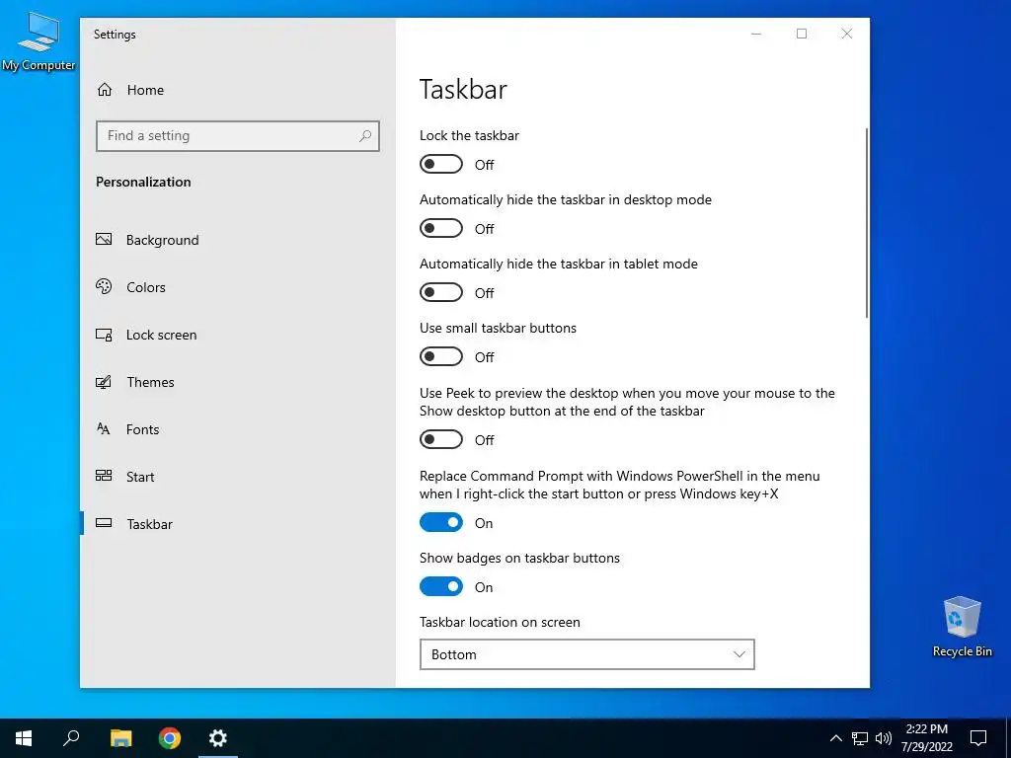
Task: Open the Windows Start menu button
Action: click(24, 738)
